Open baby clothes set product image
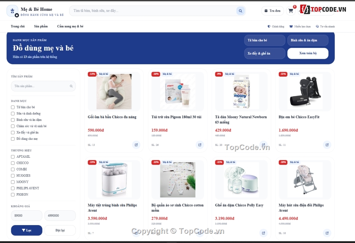 click(x=177, y=179)
